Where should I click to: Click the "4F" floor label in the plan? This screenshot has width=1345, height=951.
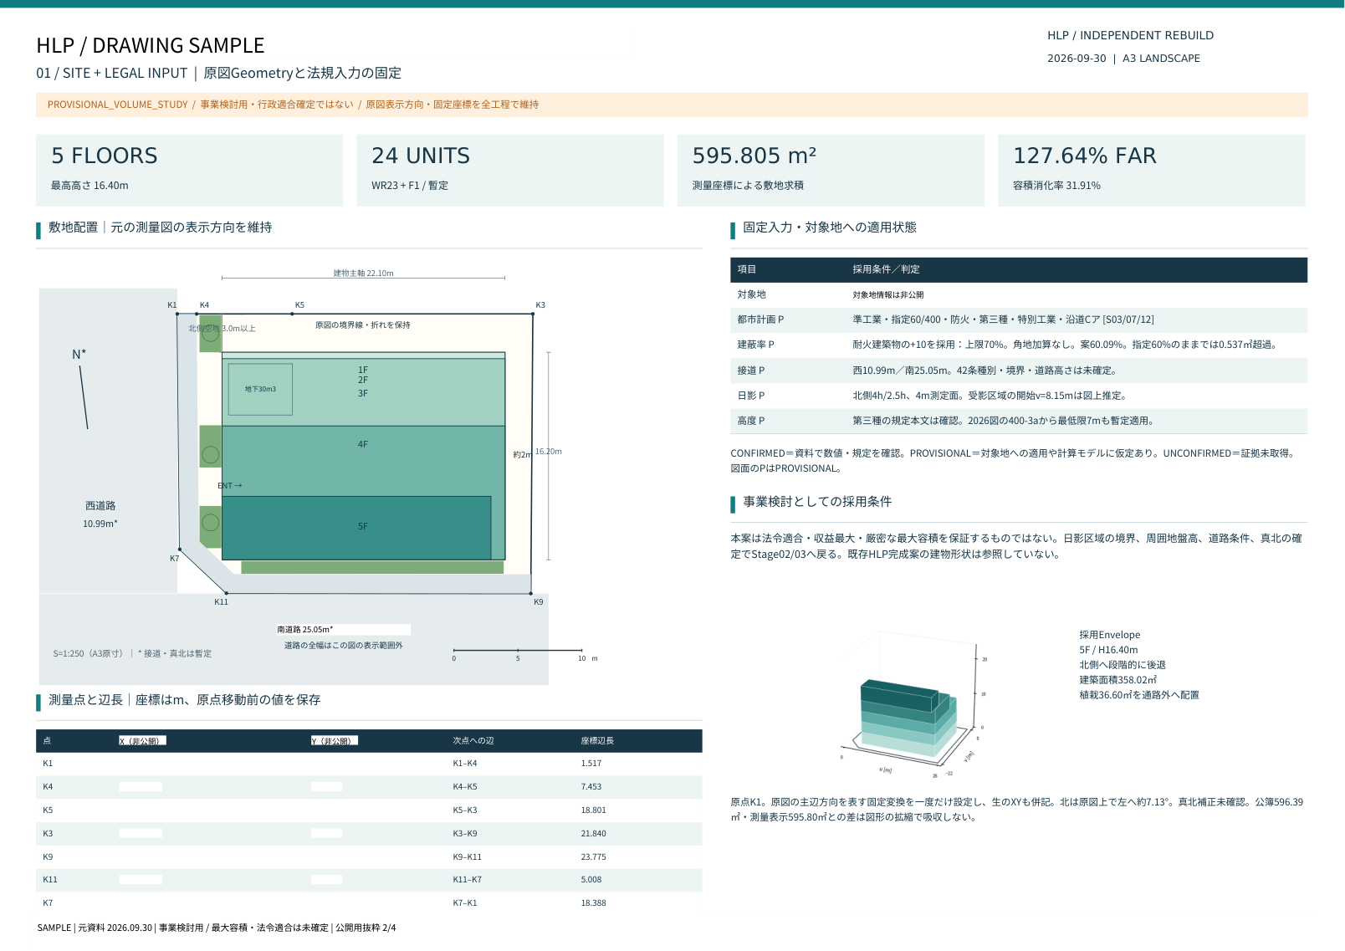[363, 445]
